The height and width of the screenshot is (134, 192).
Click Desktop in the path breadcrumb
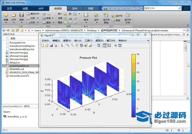pos(92,30)
